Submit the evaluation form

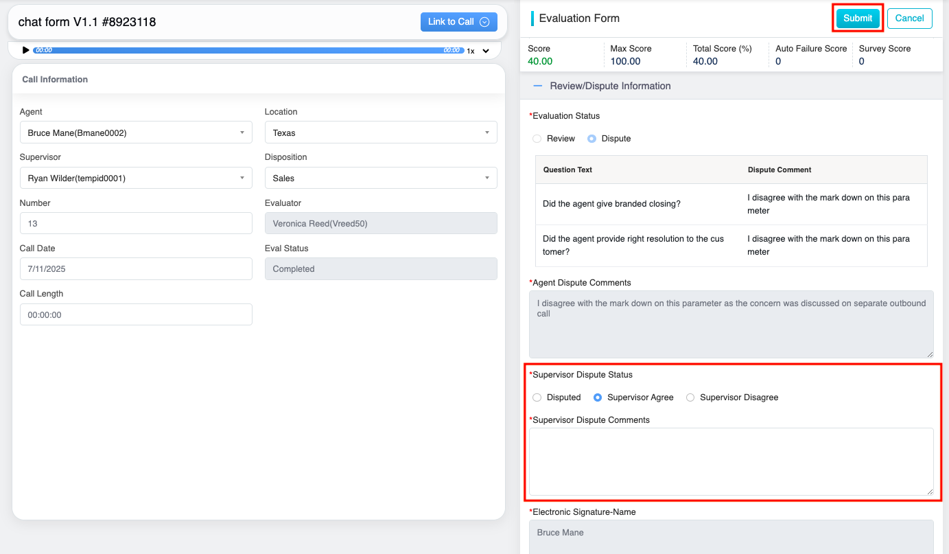click(857, 19)
